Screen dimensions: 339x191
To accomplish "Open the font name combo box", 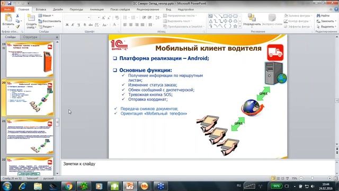I will coord(78,18).
